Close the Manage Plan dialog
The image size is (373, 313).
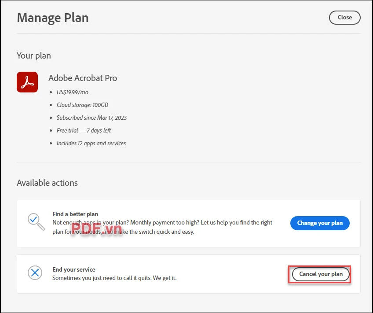click(345, 17)
